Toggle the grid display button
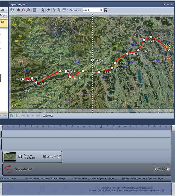Viewport: 175px width, 196px height. click(34, 10)
